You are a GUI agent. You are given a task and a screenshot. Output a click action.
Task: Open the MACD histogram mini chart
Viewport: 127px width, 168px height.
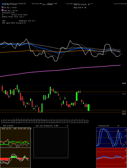(x=15, y=158)
